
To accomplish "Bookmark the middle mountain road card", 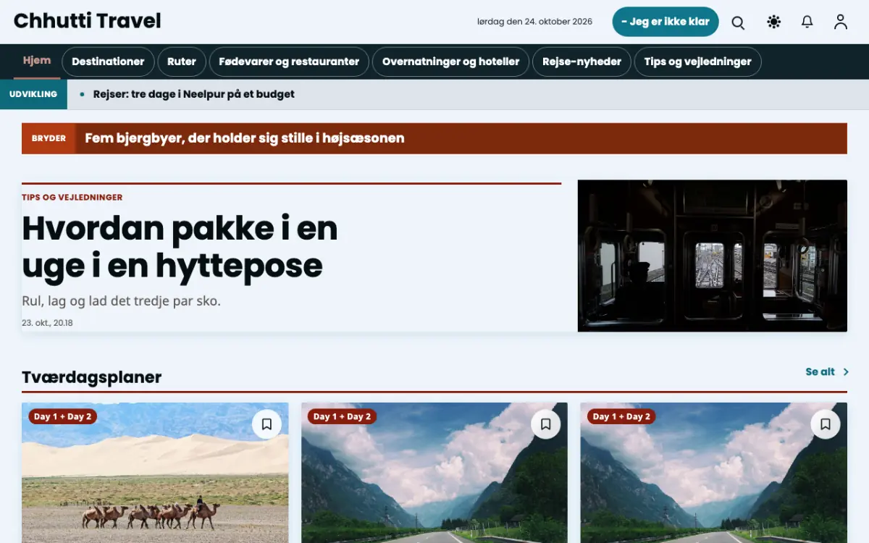I will pyautogui.click(x=546, y=424).
